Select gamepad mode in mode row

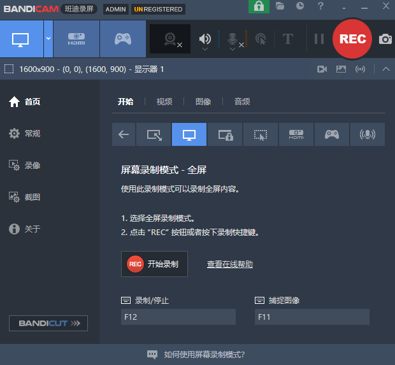pyautogui.click(x=332, y=134)
